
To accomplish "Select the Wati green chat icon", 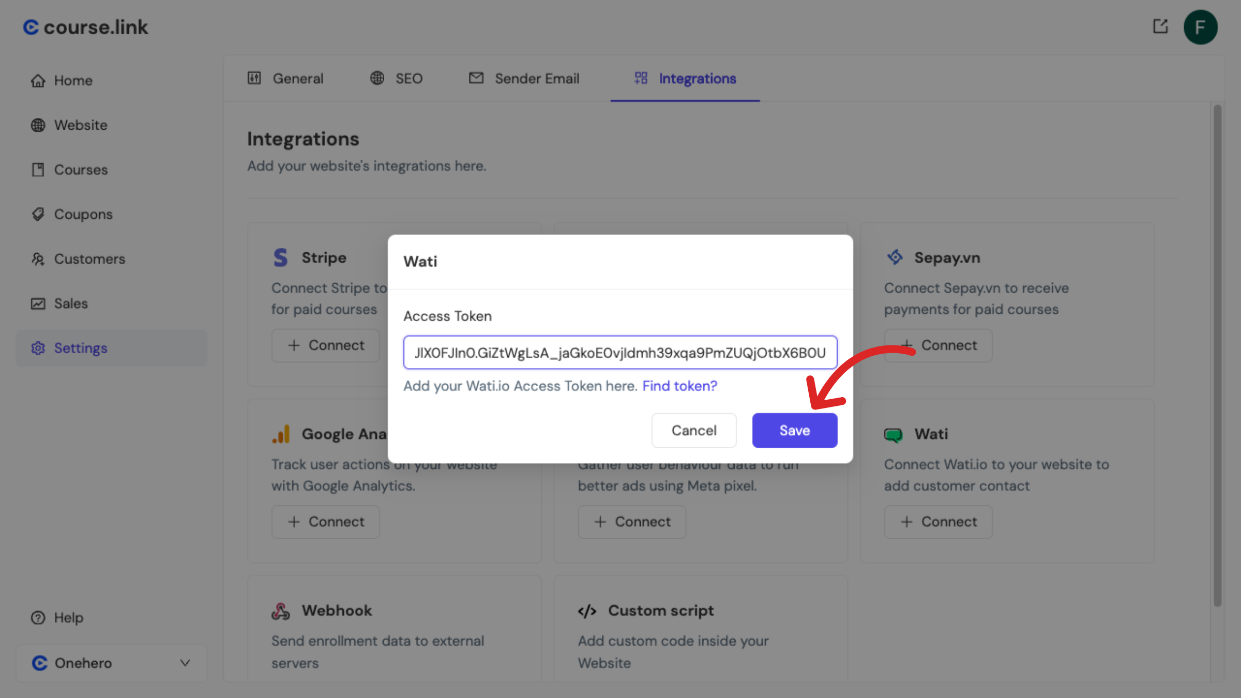I will (894, 434).
